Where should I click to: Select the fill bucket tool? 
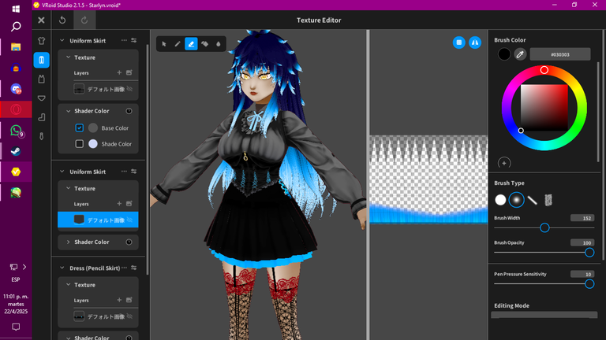(x=205, y=44)
